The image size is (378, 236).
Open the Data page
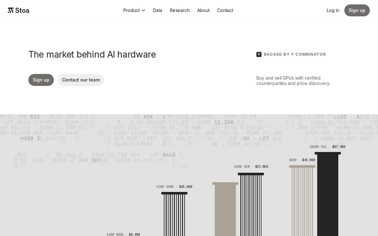coord(157,10)
